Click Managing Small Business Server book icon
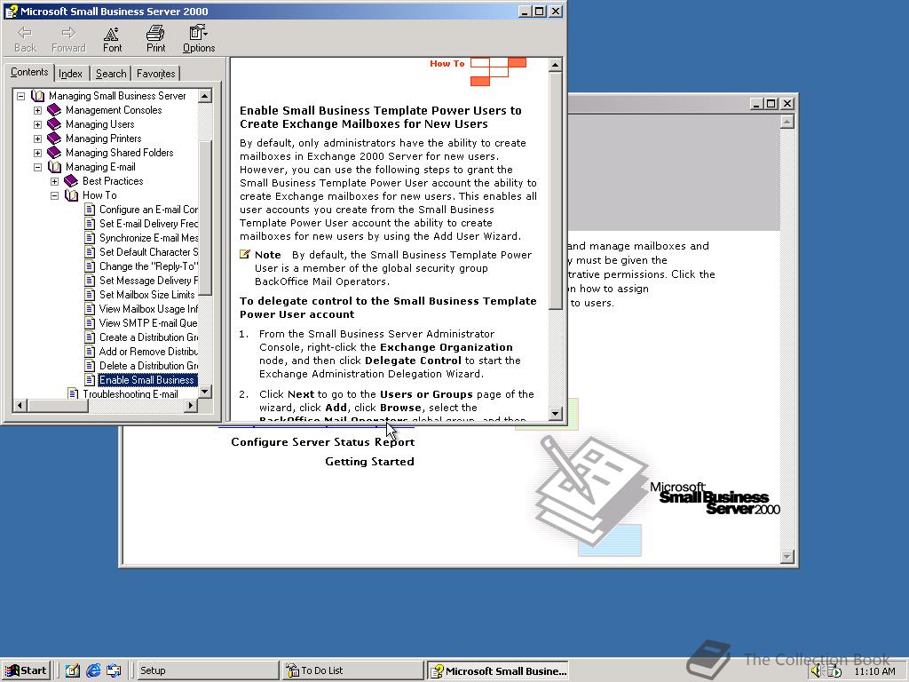Image resolution: width=909 pixels, height=682 pixels. coord(37,96)
